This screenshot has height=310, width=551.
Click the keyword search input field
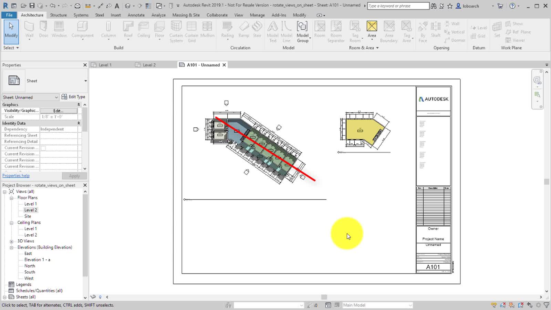(398, 6)
